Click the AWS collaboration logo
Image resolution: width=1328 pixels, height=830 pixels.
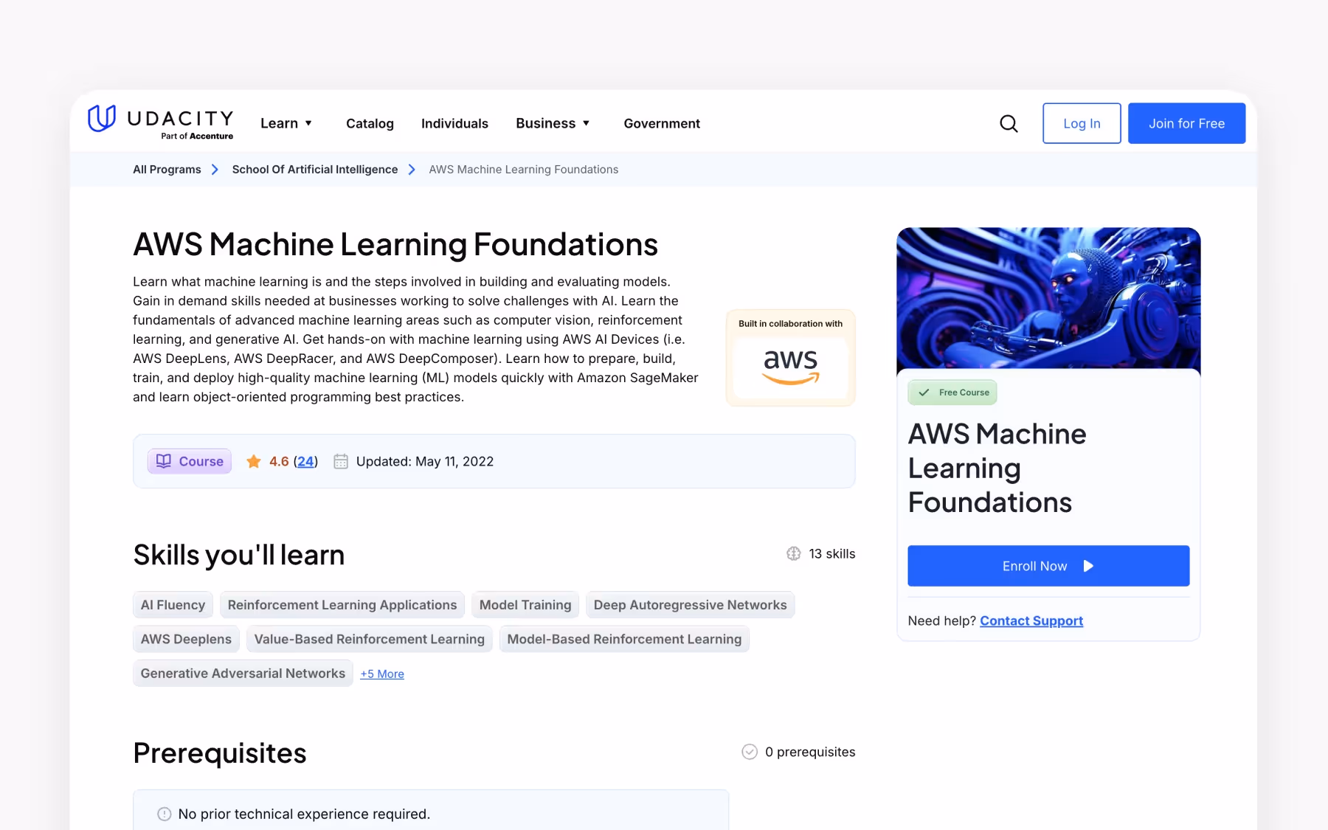click(791, 367)
